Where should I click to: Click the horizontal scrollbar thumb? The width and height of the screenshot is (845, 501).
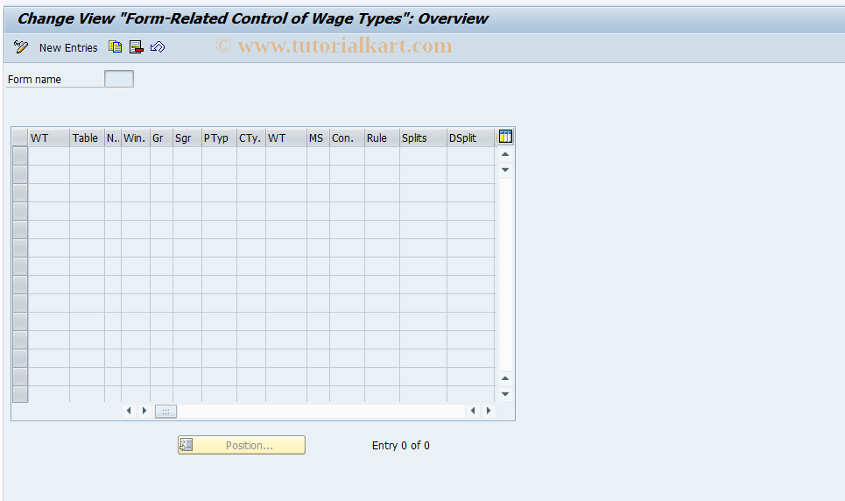[166, 412]
